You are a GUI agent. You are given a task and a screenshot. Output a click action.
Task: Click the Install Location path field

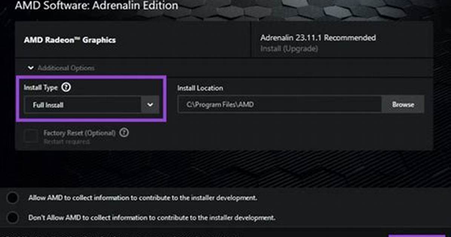click(x=279, y=104)
